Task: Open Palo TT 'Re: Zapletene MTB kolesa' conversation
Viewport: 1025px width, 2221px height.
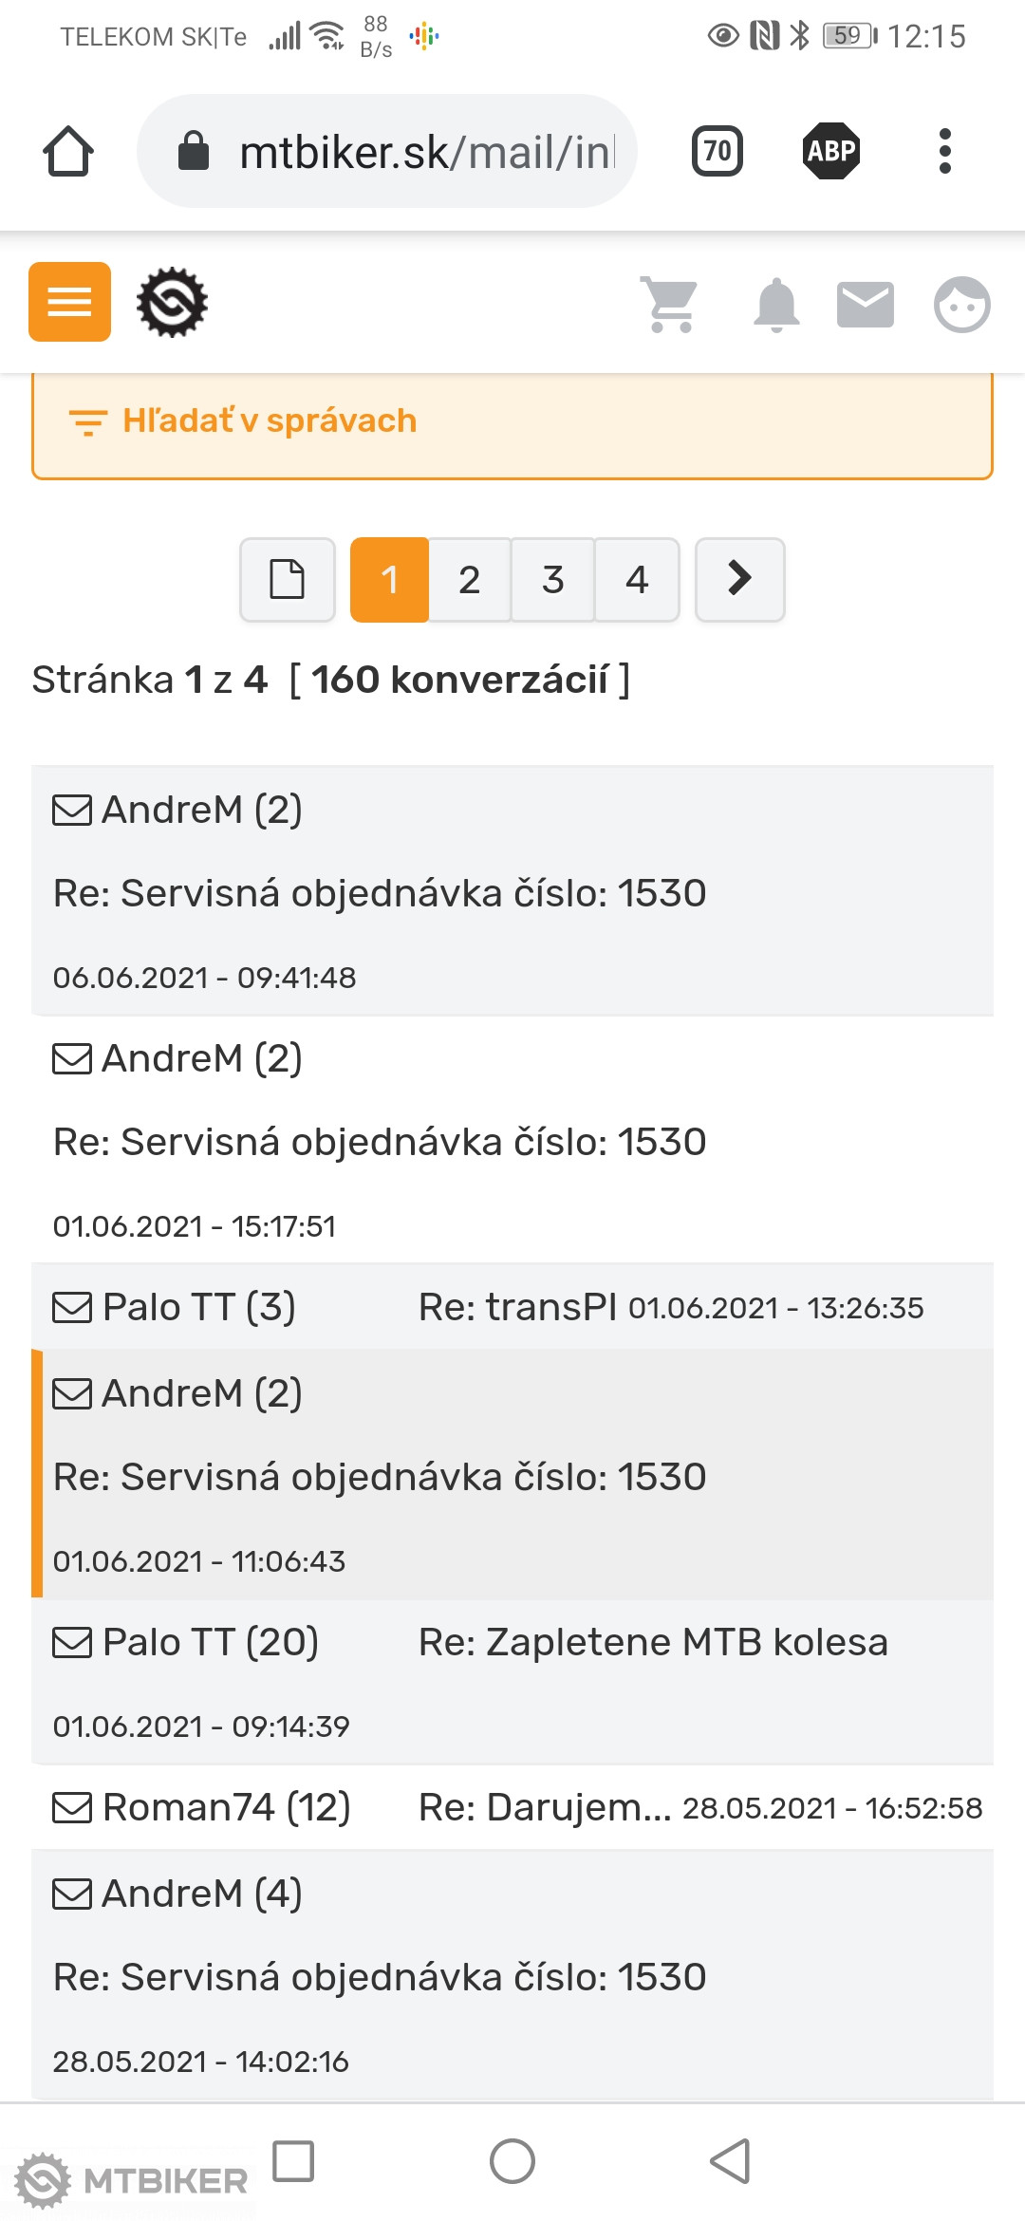Action: click(x=512, y=1682)
